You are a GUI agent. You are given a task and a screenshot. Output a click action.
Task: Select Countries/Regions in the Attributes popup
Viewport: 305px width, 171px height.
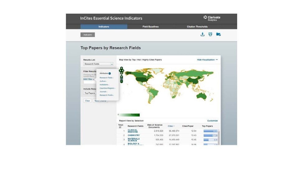click(x=107, y=88)
